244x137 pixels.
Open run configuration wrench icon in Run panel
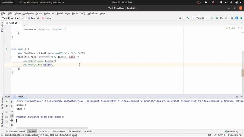tap(6, 107)
